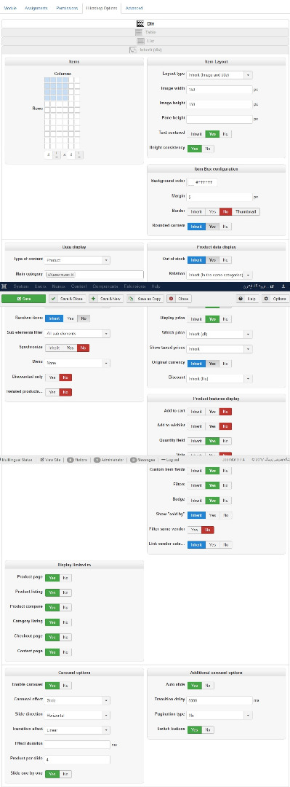This screenshot has height=787, width=290.
Task: Open the Pagination type dropdown
Action: tap(219, 715)
